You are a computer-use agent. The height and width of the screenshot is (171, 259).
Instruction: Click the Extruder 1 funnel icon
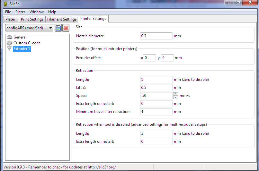tap(9, 49)
